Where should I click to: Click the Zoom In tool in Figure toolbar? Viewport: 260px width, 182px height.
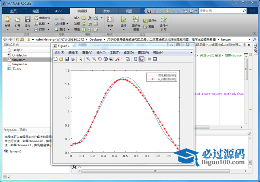tap(88, 59)
